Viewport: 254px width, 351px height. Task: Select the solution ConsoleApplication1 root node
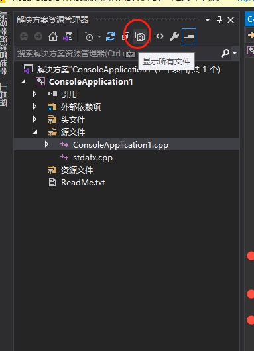click(128, 70)
